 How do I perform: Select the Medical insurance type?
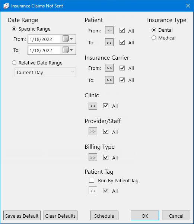154,38
